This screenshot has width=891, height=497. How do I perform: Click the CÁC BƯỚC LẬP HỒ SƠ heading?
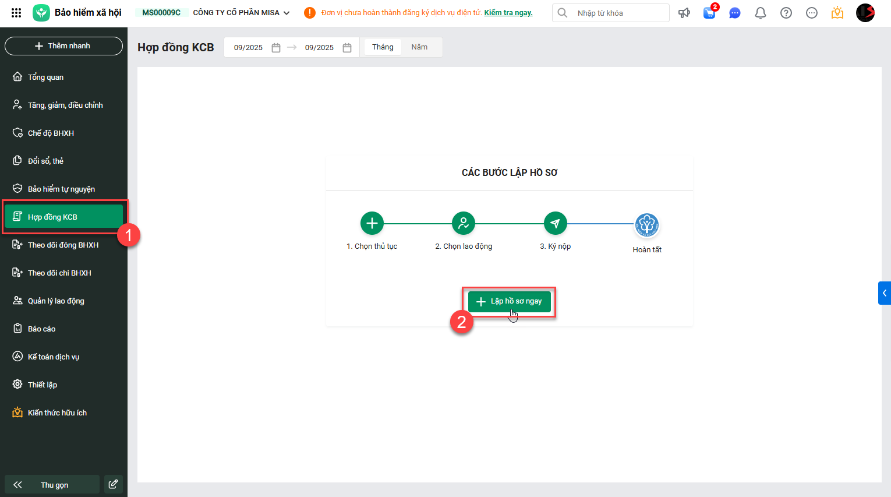coord(510,172)
